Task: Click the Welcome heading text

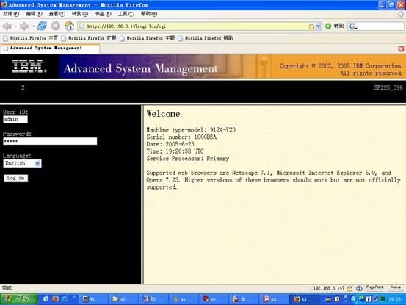Action: 163,114
